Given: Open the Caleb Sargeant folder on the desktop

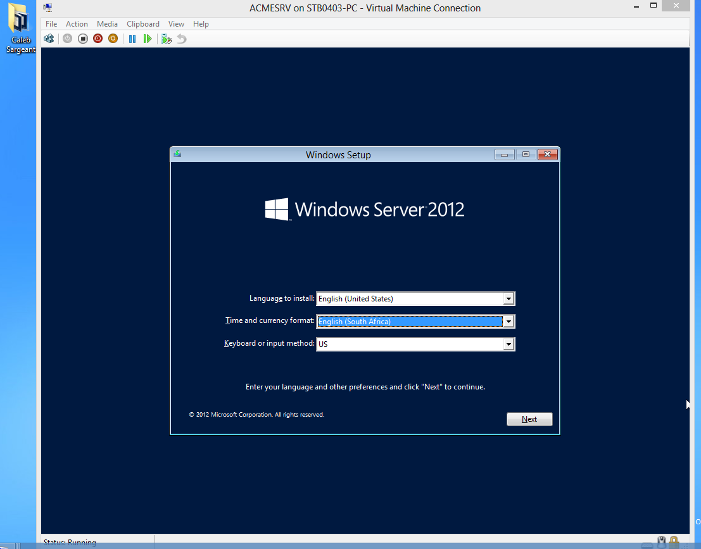Looking at the screenshot, I should [x=20, y=28].
